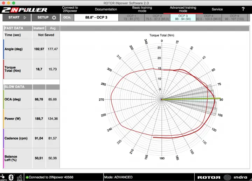
Task: Click the ANT+ status icon
Action: tap(3, 177)
